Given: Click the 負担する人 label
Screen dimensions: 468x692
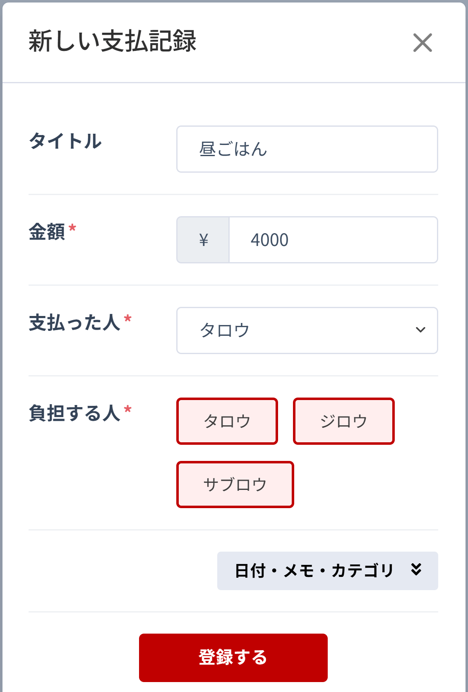Looking at the screenshot, I should coord(79,412).
